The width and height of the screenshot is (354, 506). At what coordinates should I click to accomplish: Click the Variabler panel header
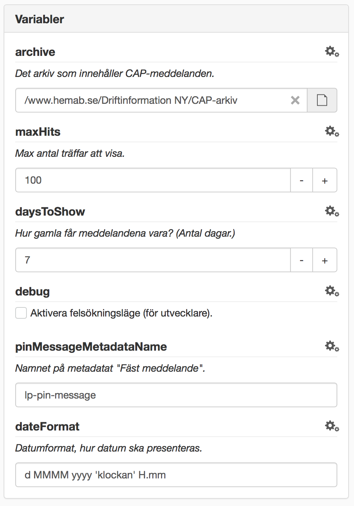(x=176, y=19)
